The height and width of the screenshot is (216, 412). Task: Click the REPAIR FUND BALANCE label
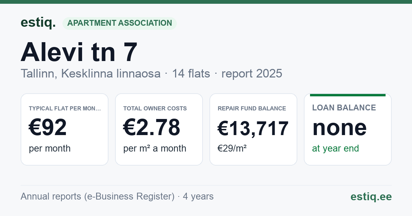point(252,108)
